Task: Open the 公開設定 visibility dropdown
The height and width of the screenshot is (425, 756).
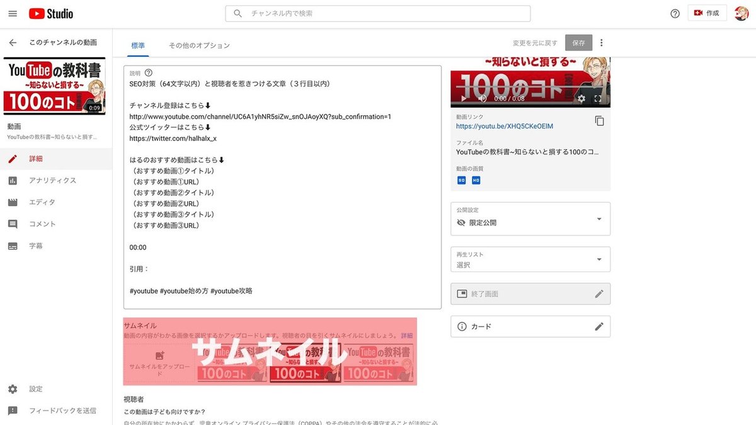Action: coord(530,218)
